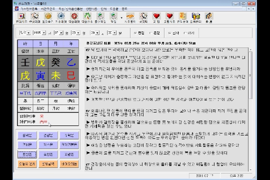
Task: Click the first green paper sheets toolbar icon
Action: (100, 16)
